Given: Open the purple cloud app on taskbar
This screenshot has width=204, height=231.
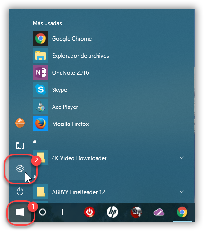Looking at the screenshot, I should (x=159, y=212).
